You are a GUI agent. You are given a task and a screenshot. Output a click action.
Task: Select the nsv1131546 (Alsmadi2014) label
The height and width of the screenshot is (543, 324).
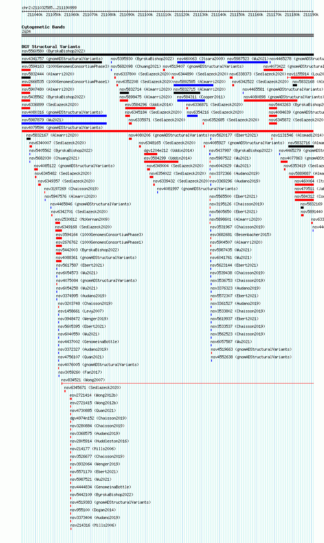click(297, 135)
